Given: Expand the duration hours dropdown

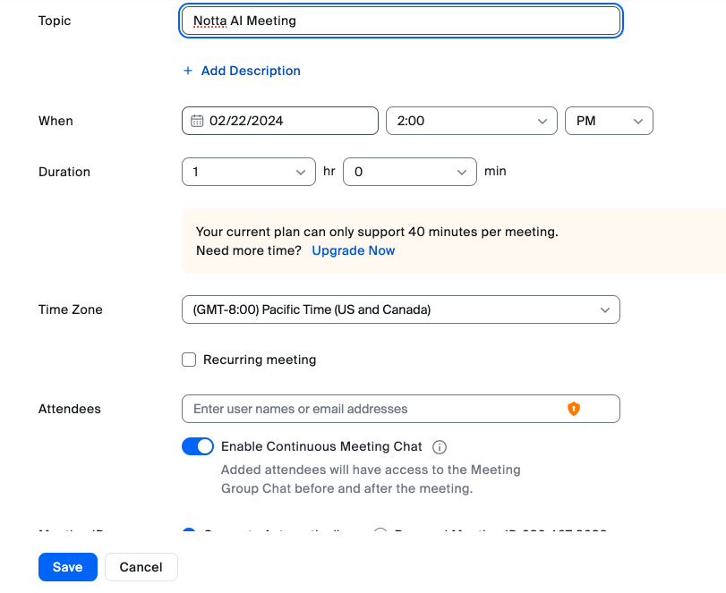Looking at the screenshot, I should point(248,172).
